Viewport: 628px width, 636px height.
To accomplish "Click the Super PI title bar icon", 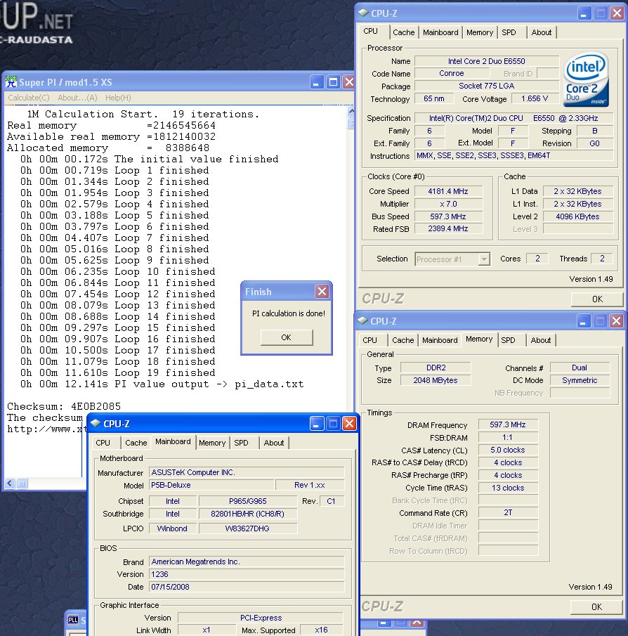I will [11, 82].
